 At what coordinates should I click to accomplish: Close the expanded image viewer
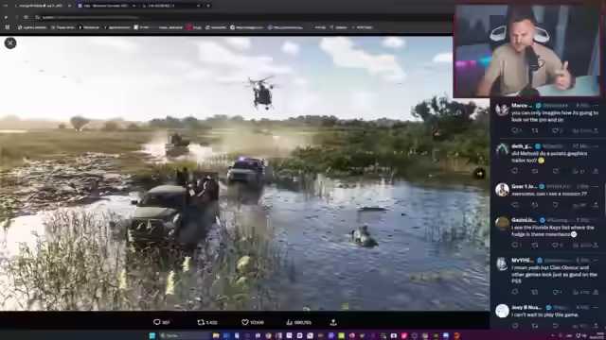pyautogui.click(x=10, y=43)
